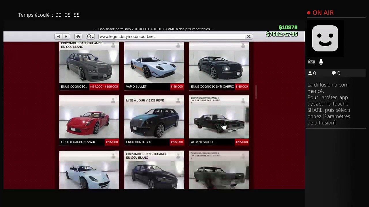369x207 pixels.
Task: Click the Temps écoulé timer text
Action: click(49, 15)
